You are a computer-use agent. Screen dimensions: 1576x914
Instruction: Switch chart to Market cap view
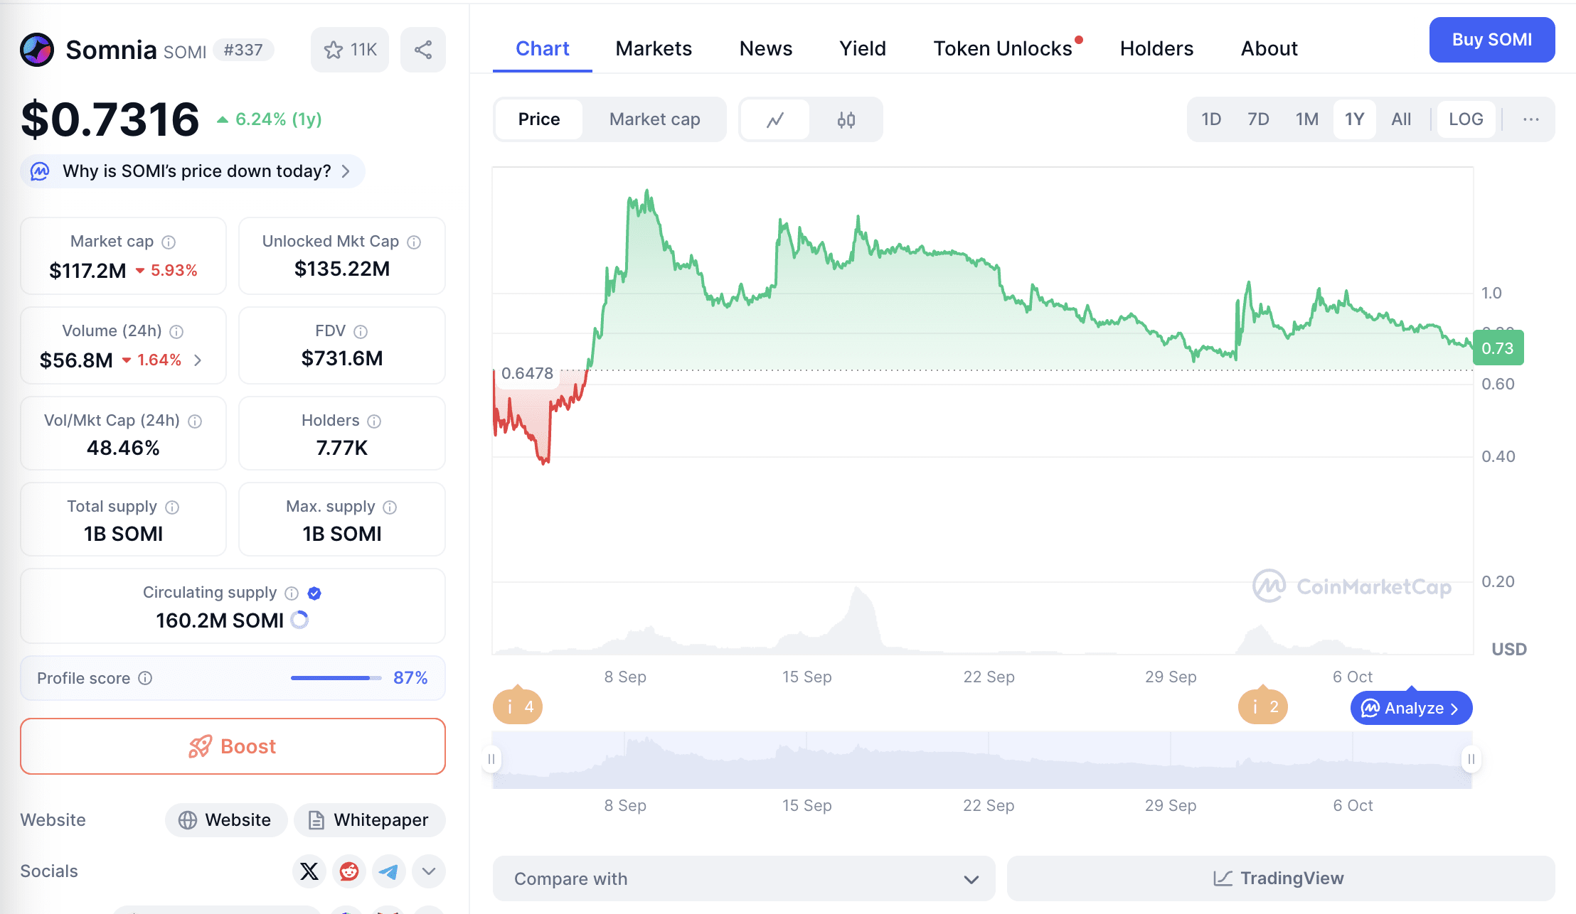(654, 119)
